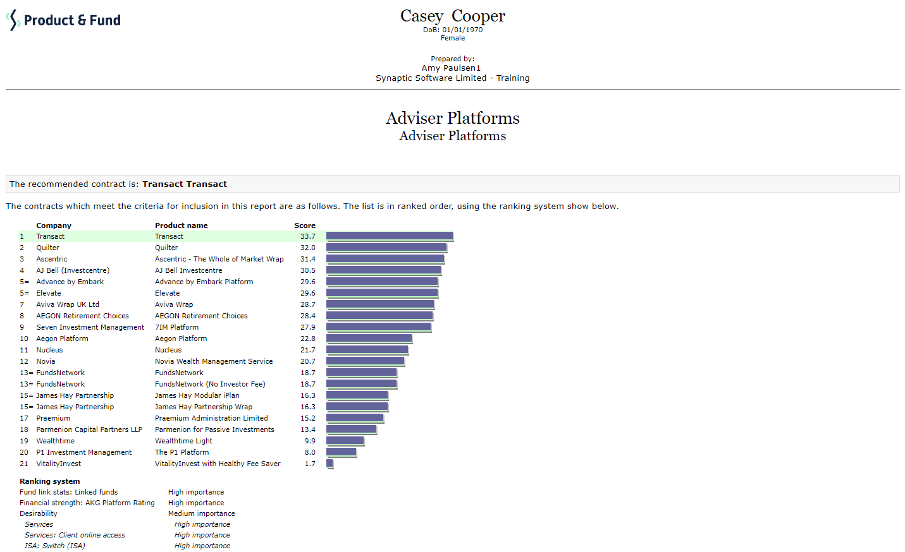
Task: Click the date of birth 01/01/1970
Action: (x=462, y=30)
